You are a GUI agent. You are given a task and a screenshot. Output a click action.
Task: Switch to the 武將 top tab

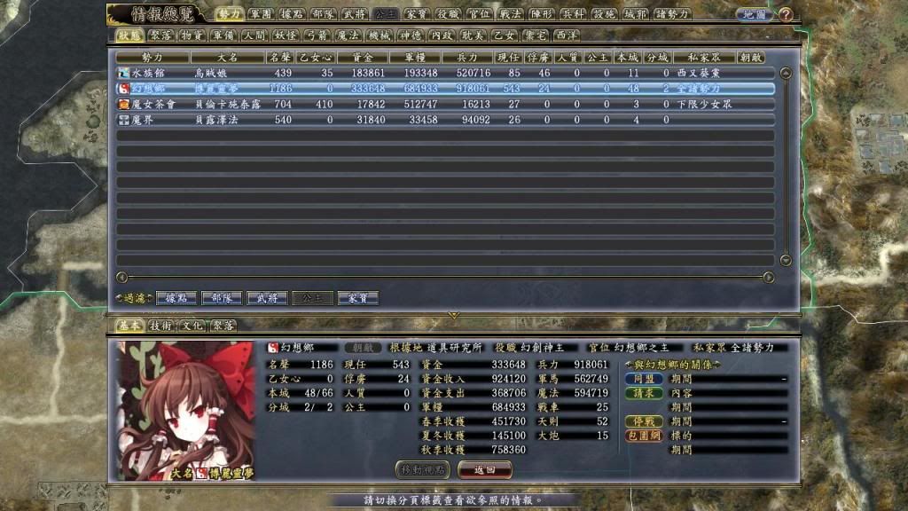coord(354,14)
